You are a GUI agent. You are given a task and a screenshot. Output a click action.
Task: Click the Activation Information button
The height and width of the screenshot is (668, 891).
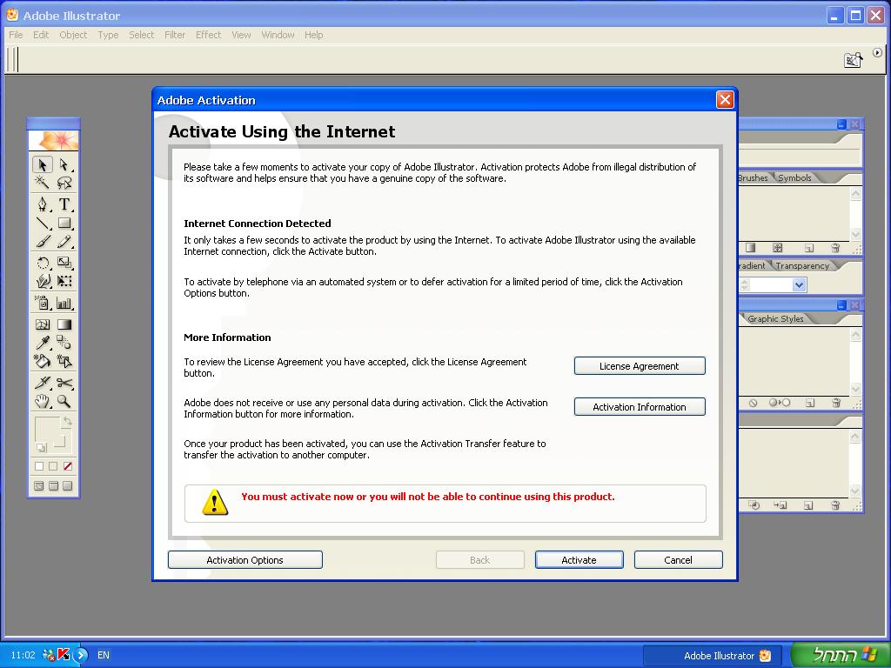pyautogui.click(x=640, y=407)
